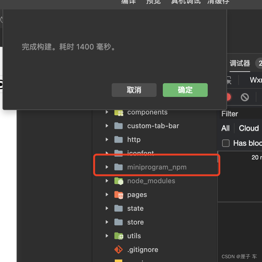The image size is (262, 262).
Task: Toggle the inspect element cursor tool
Action: 229,80
